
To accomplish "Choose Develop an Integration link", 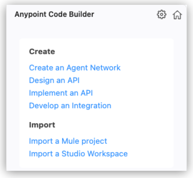I will (x=70, y=106).
